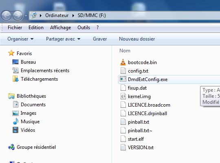Open the Fichier menu
Viewport: 220px width, 163px height.
(x=15, y=28)
